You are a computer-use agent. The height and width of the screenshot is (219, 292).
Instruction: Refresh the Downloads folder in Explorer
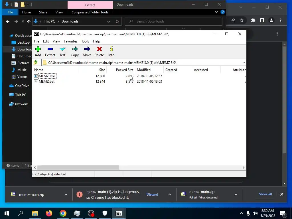tap(117, 21)
